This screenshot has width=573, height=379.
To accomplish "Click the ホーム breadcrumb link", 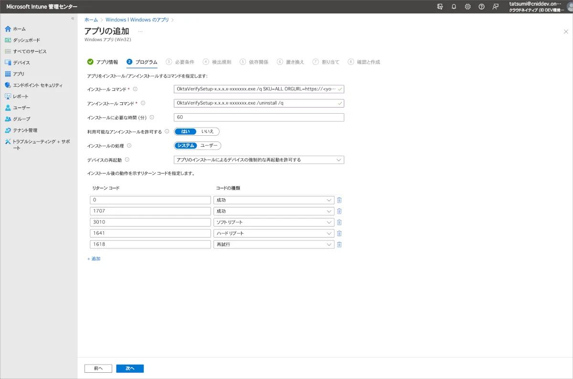I will click(x=91, y=20).
